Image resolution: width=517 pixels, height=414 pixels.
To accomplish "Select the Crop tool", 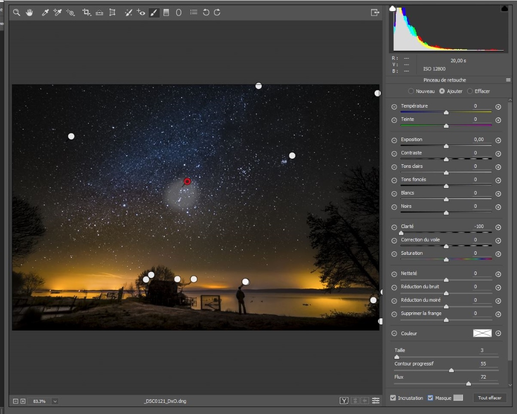I will point(86,13).
